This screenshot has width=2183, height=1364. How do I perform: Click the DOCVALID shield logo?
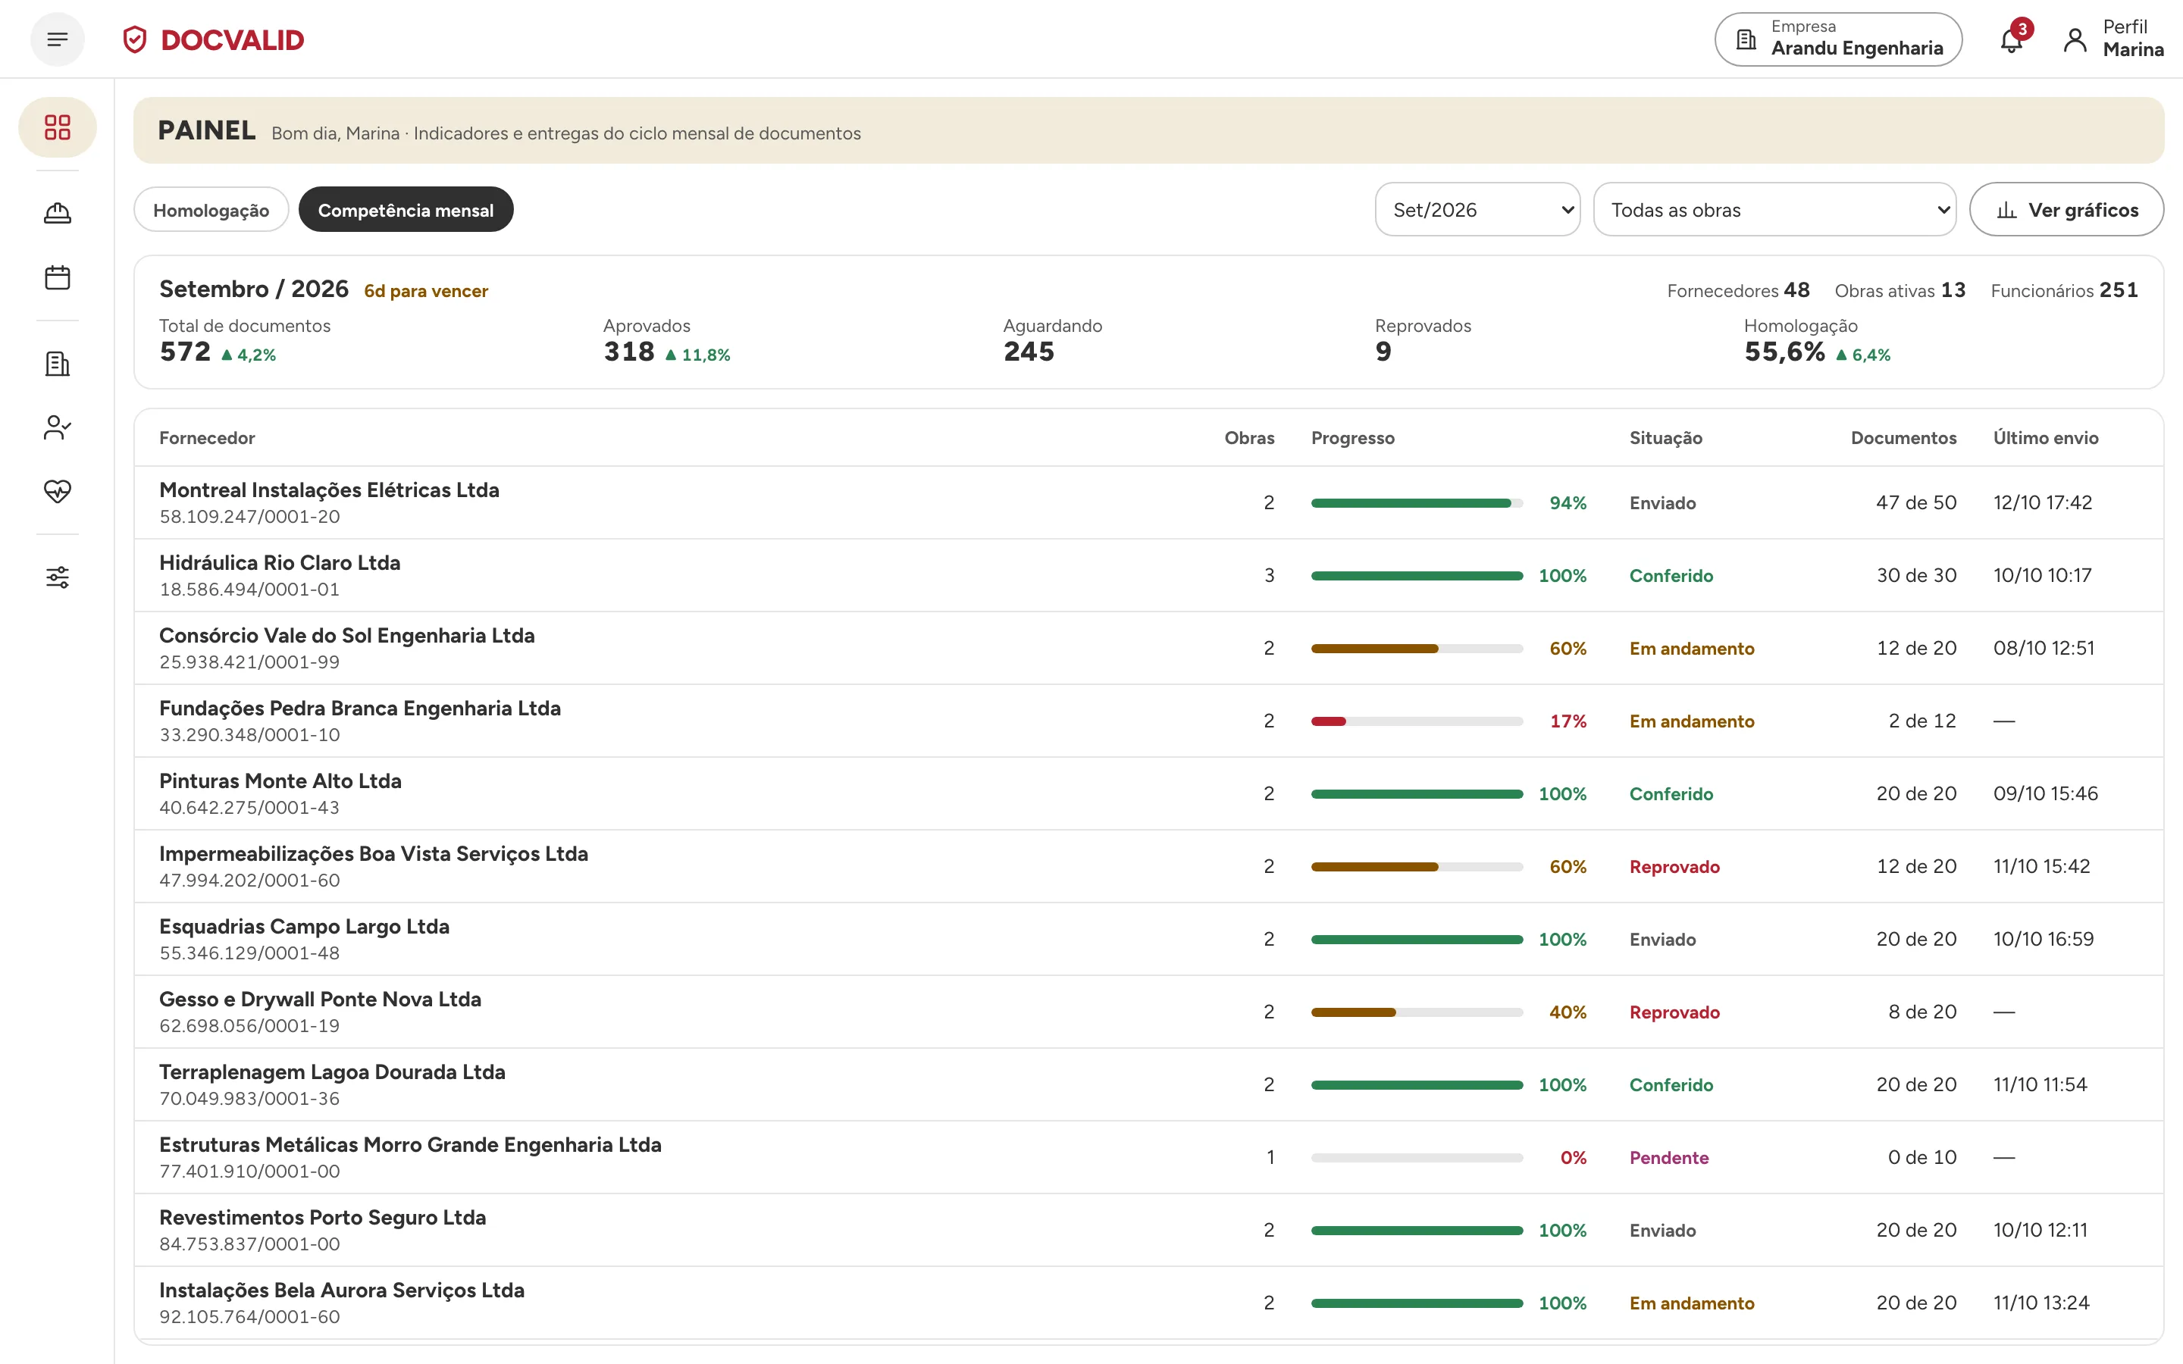[134, 39]
